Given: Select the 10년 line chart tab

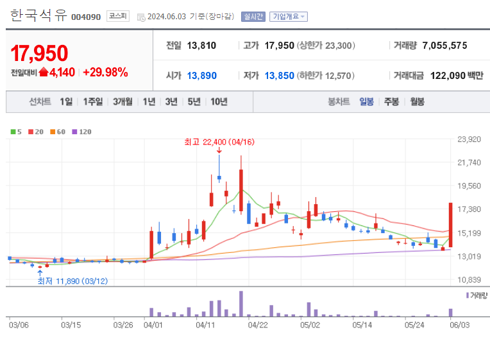Looking at the screenshot, I should coord(219,101).
